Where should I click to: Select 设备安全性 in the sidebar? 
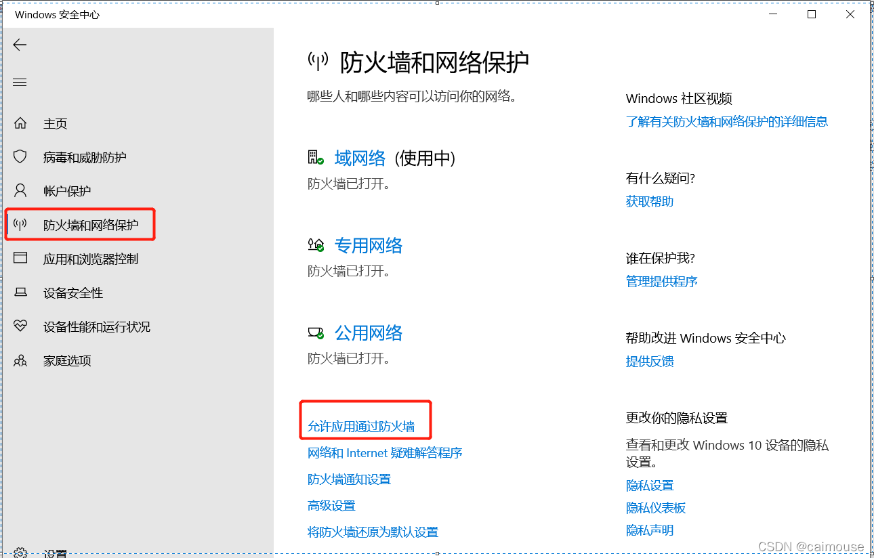tap(73, 293)
